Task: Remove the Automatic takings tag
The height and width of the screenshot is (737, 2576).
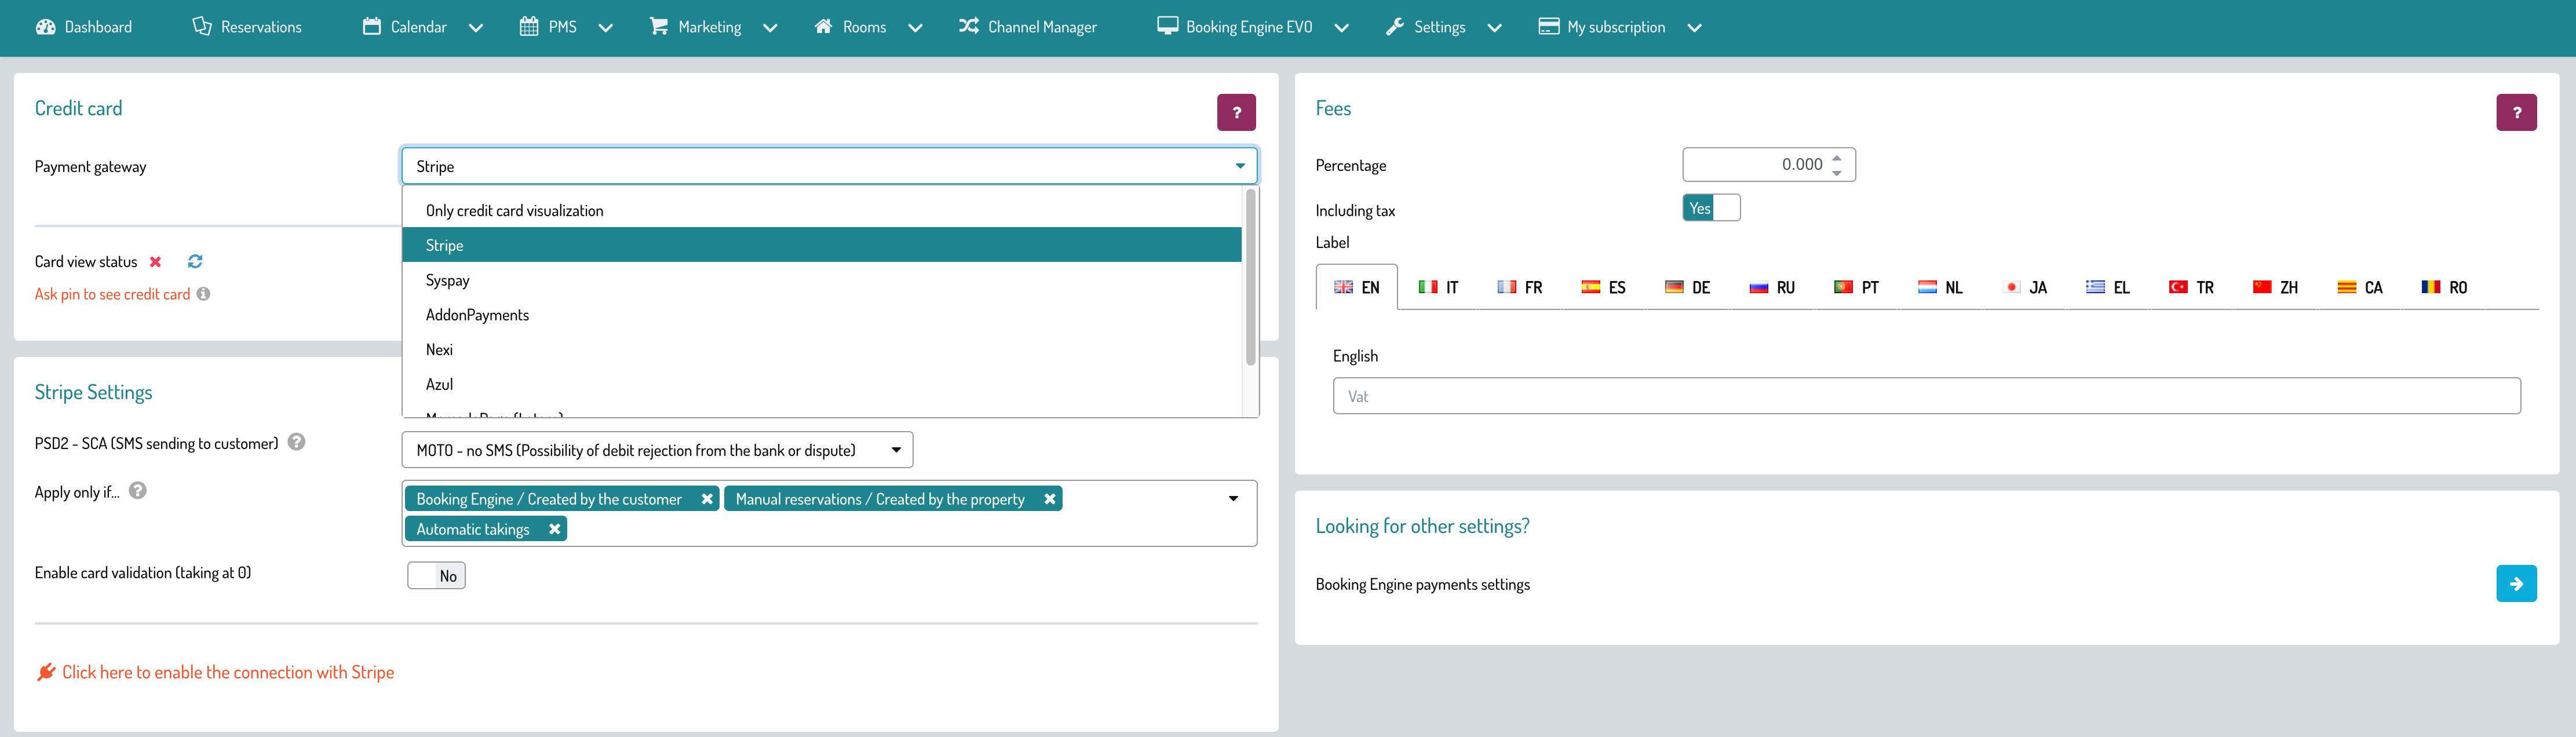Action: pos(555,529)
